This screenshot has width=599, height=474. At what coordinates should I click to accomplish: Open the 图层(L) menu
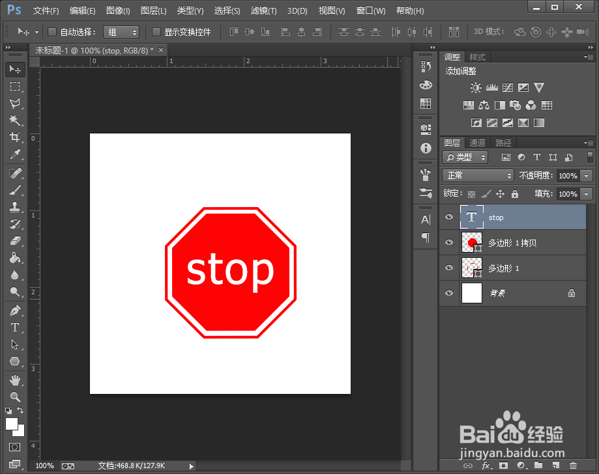tap(154, 10)
